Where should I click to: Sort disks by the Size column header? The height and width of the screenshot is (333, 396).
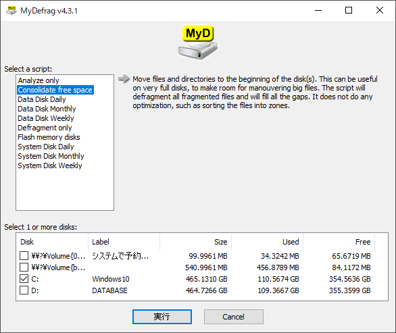click(195, 242)
